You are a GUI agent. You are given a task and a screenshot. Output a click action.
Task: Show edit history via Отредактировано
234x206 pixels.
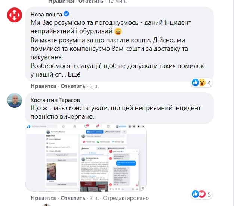coord(126,198)
